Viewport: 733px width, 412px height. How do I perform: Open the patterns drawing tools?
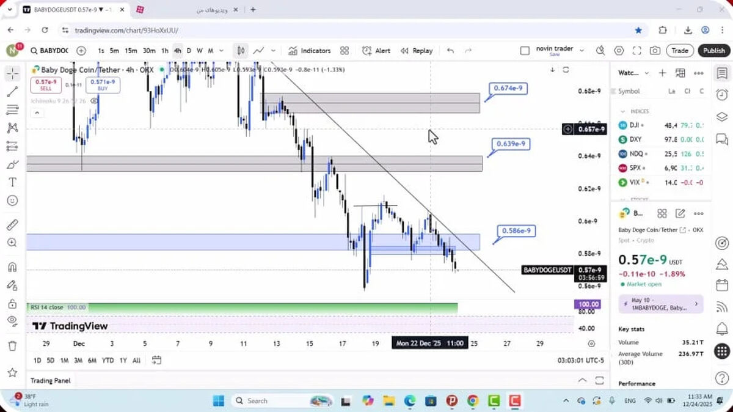[12, 128]
